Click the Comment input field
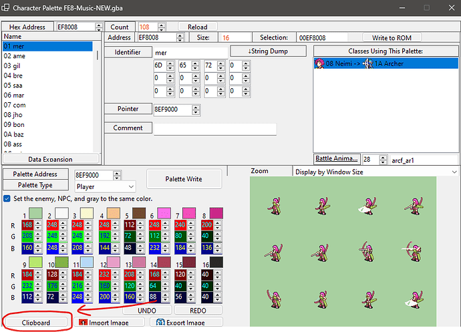461x332 pixels. pyautogui.click(x=214, y=128)
